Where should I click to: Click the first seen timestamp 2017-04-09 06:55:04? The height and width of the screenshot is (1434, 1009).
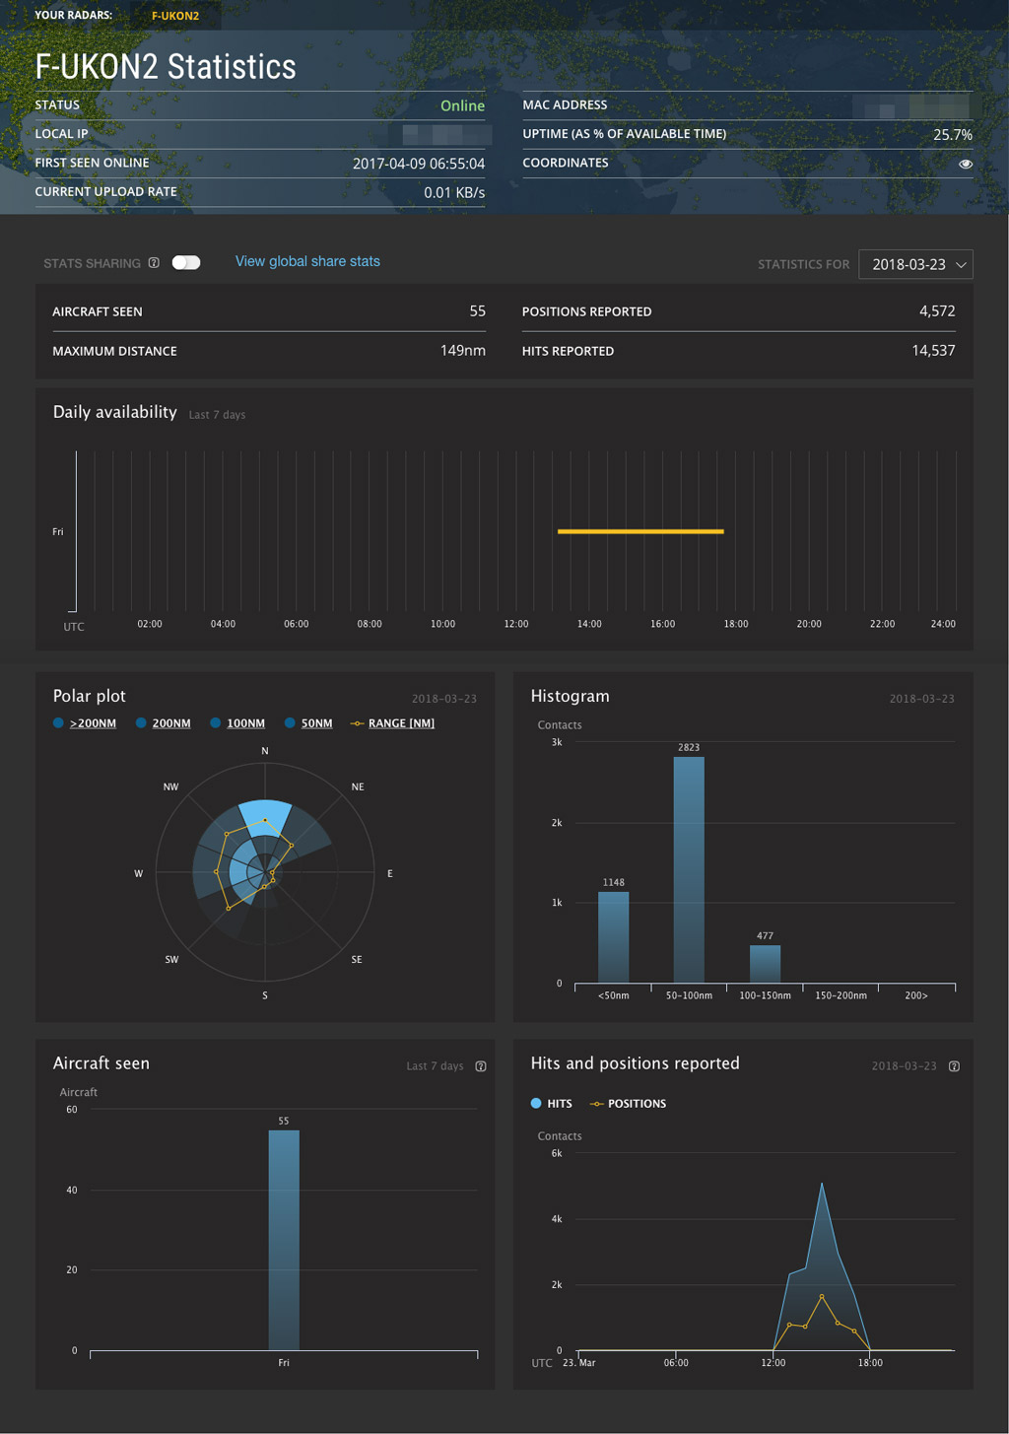[x=419, y=164]
